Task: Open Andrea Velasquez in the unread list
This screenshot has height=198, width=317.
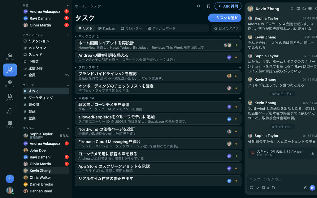Action: (46, 12)
